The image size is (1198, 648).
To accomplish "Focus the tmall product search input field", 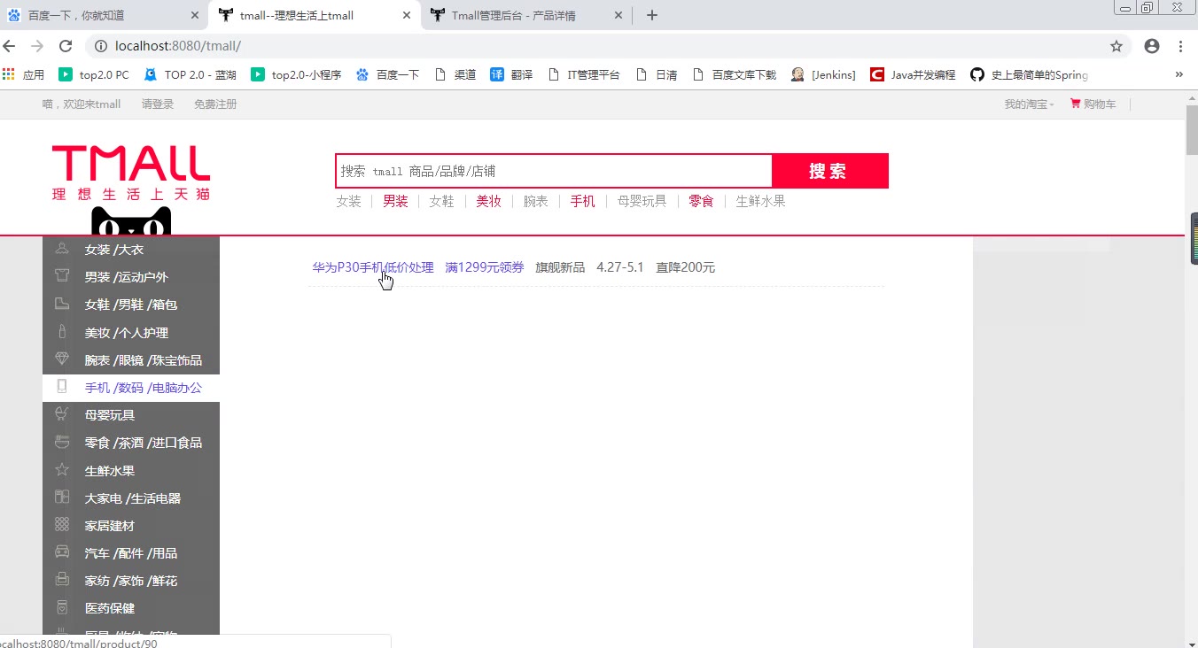I will pyautogui.click(x=554, y=171).
